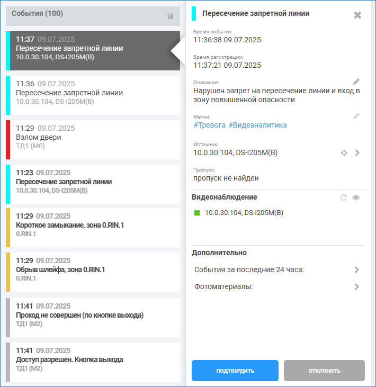Screen dimensions: 376x387
Task: Open the #Тревога tag
Action: point(209,125)
